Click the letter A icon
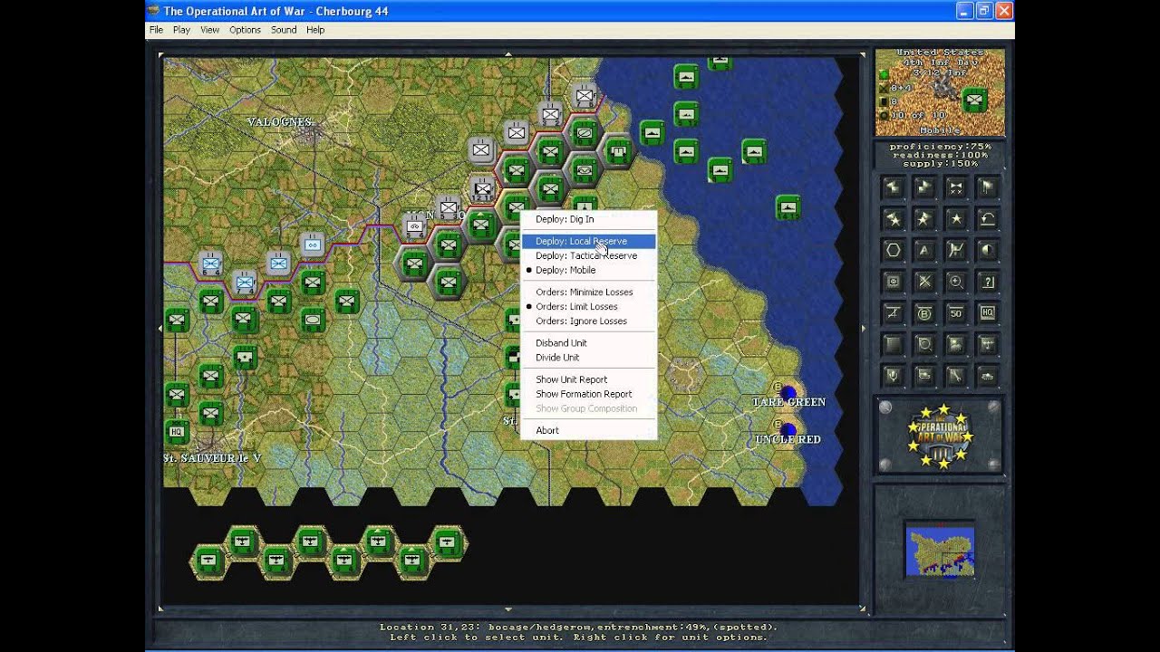The image size is (1160, 652). point(924,251)
